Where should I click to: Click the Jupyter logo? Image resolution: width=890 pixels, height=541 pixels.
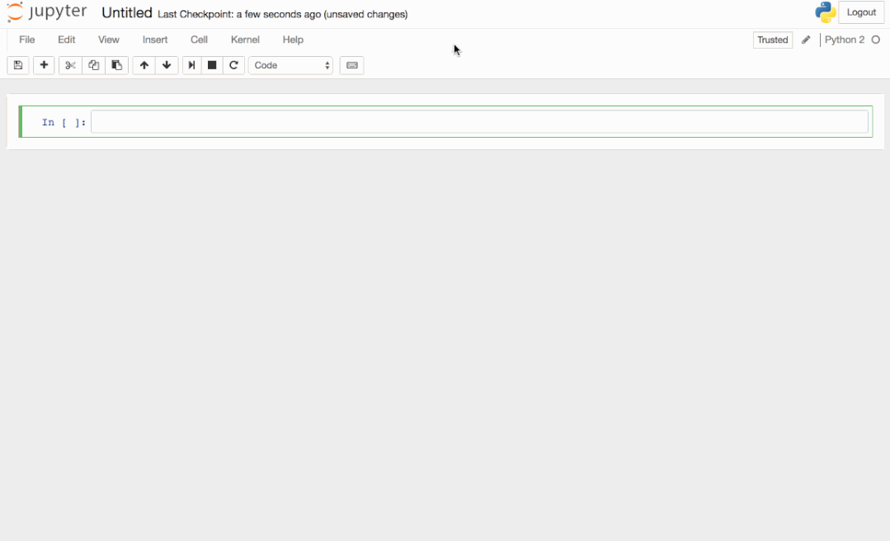click(47, 12)
